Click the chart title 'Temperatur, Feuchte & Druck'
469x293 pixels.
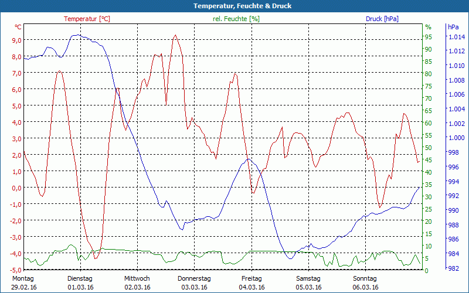(235, 6)
